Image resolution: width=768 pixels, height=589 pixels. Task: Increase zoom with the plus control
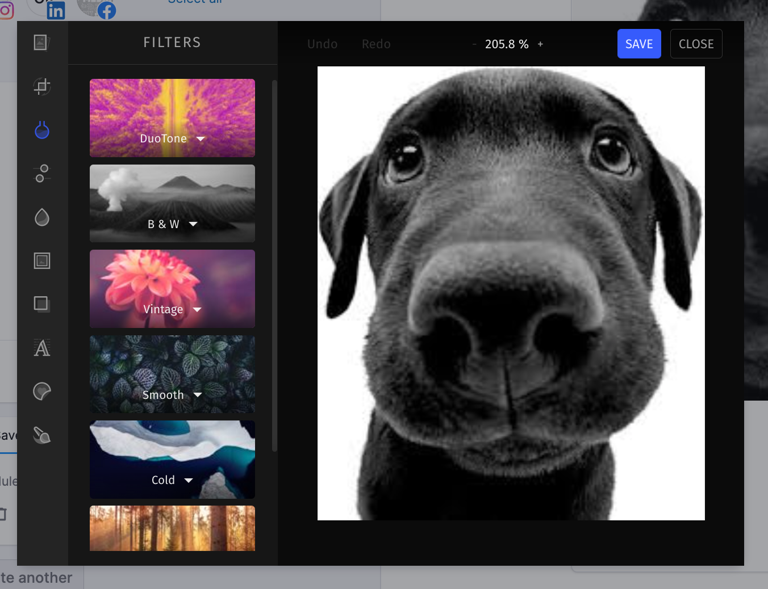[x=540, y=44]
